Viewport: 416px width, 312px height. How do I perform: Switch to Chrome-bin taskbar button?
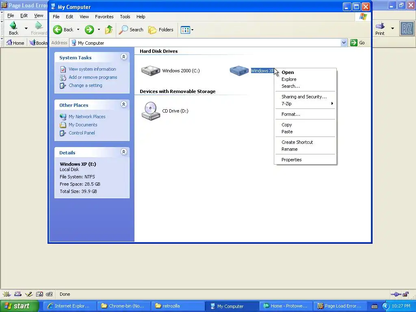[123, 306]
